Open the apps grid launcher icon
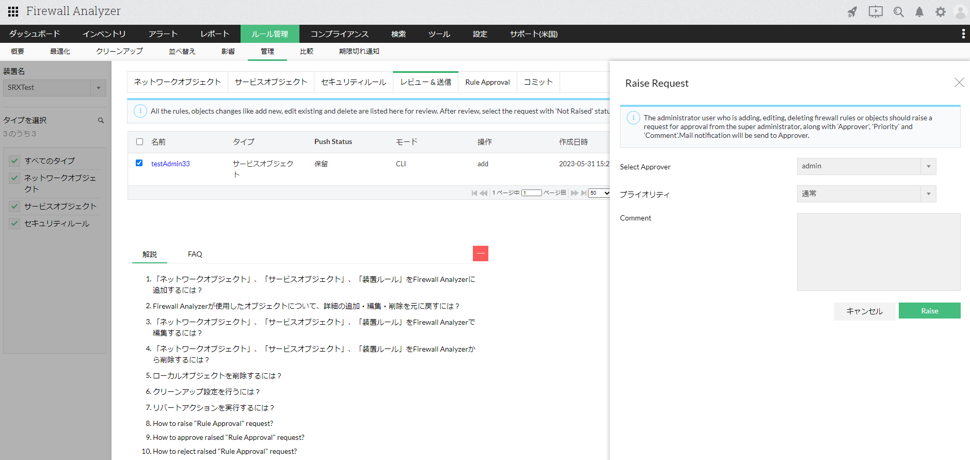Image resolution: width=970 pixels, height=460 pixels. pyautogui.click(x=13, y=11)
